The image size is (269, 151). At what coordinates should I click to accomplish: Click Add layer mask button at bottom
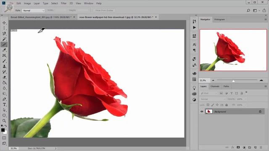click(x=238, y=147)
